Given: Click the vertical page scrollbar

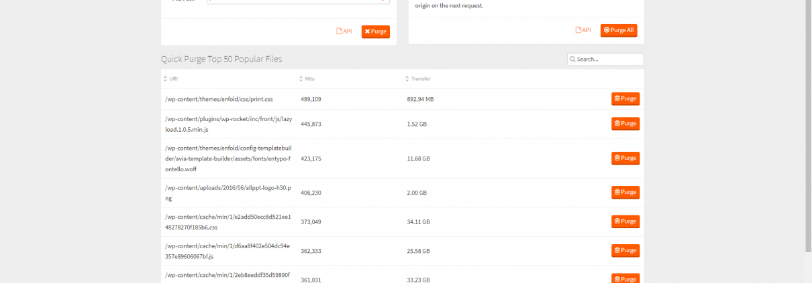Looking at the screenshot, I should (x=807, y=120).
